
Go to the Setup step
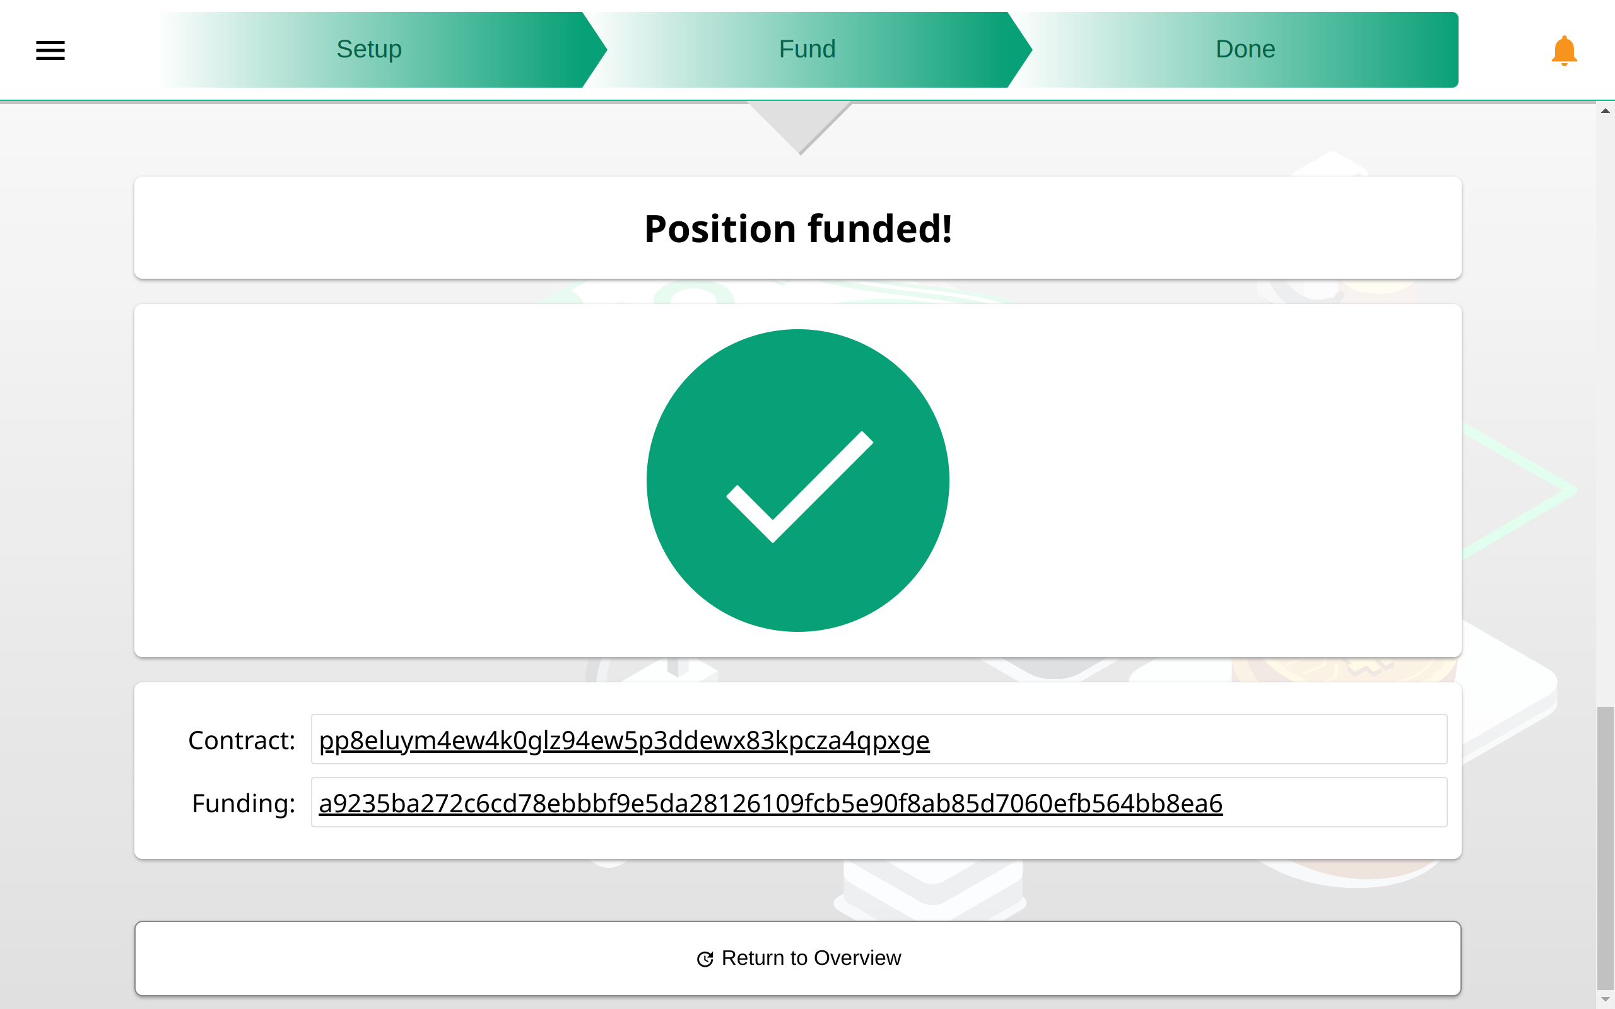(369, 49)
